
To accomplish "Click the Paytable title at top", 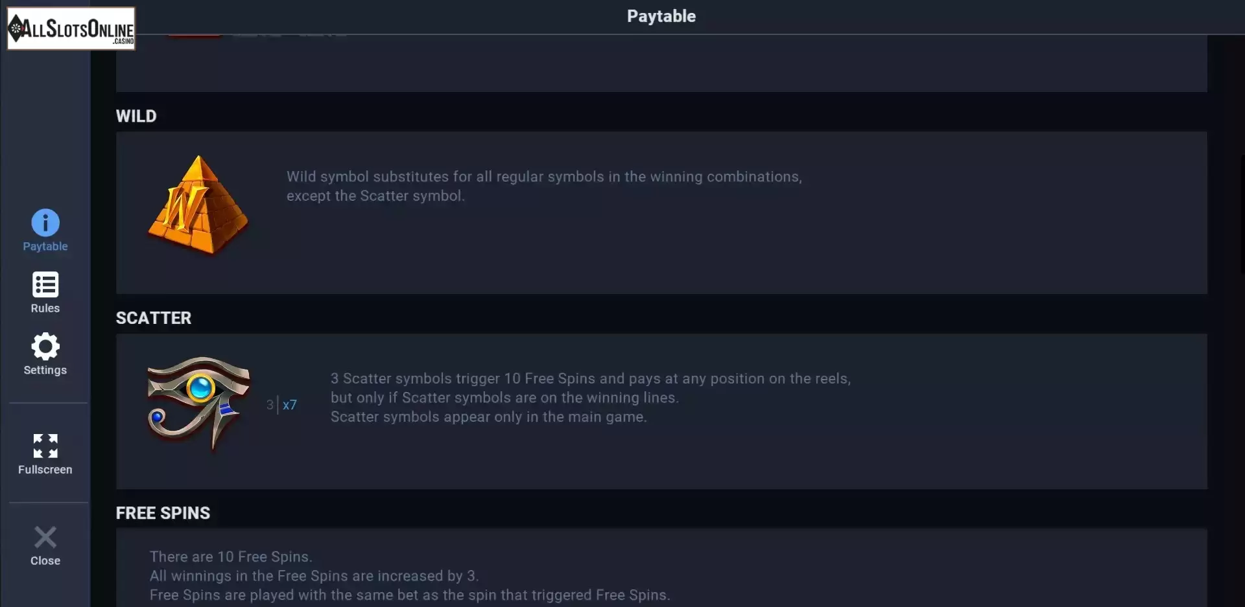I will [x=661, y=16].
